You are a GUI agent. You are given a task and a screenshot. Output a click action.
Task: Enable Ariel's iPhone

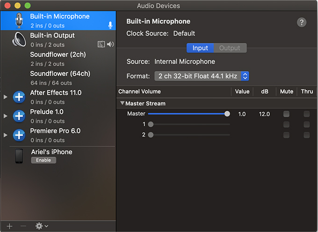(43, 160)
